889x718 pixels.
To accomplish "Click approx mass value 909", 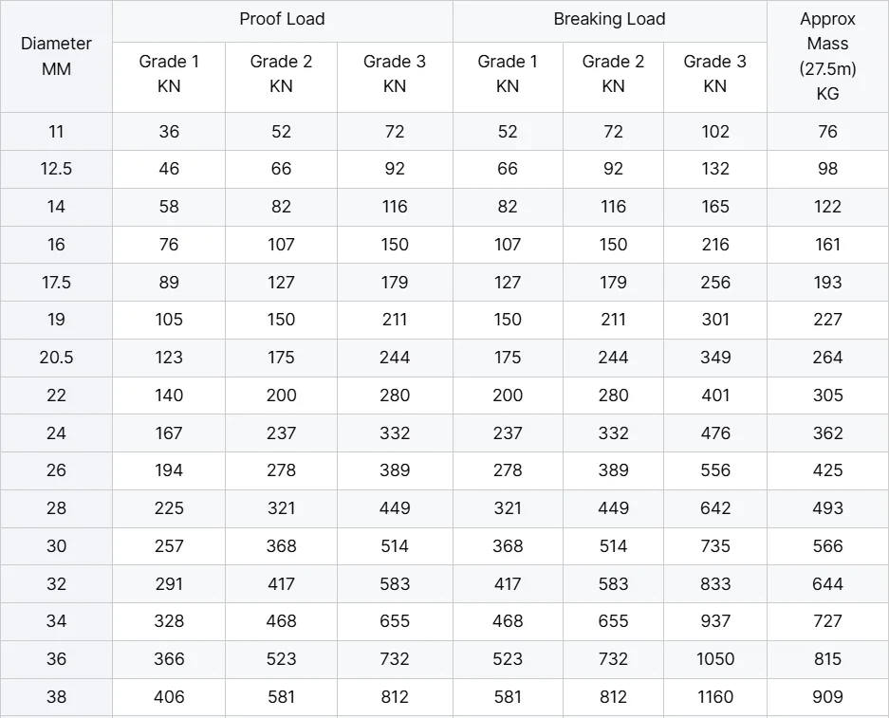I will tap(827, 697).
